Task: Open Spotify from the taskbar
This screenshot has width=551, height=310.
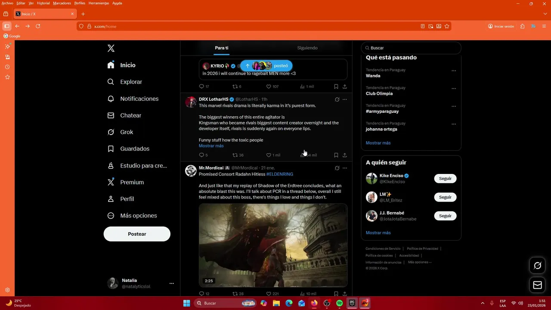Action: tap(339, 303)
